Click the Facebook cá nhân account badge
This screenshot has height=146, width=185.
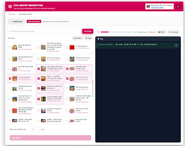pos(157,8)
